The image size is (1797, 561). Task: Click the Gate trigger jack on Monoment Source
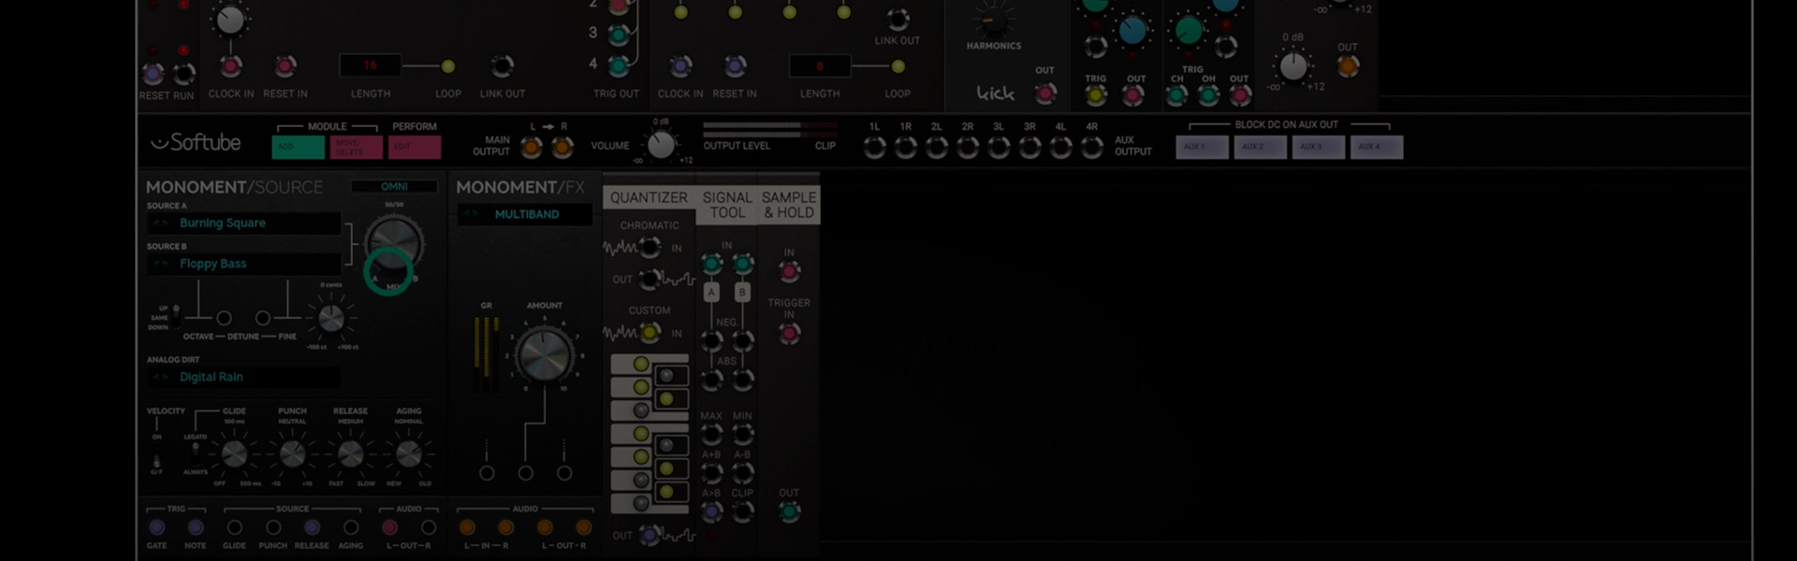point(156,528)
